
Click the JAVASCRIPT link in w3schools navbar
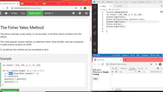tap(35, 13)
